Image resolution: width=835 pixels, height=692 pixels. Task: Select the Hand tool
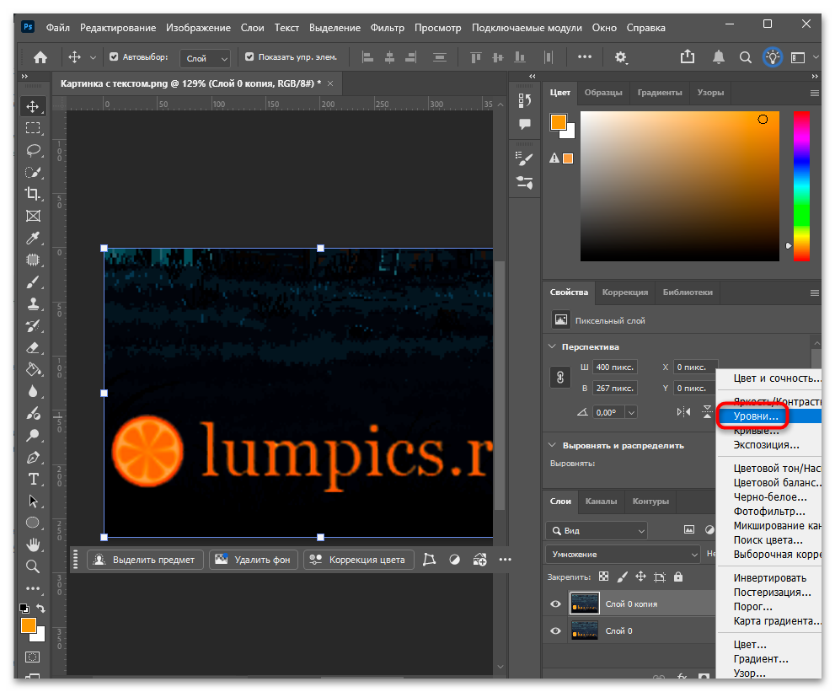pyautogui.click(x=33, y=544)
